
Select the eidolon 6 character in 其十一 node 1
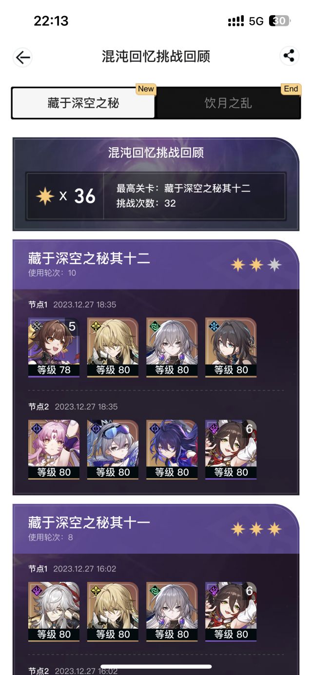coord(231,612)
